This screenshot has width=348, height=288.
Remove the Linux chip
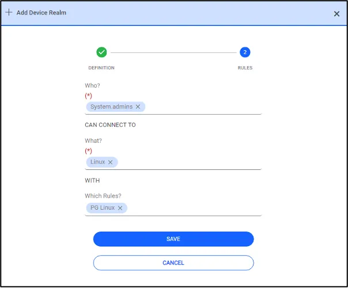pos(110,162)
